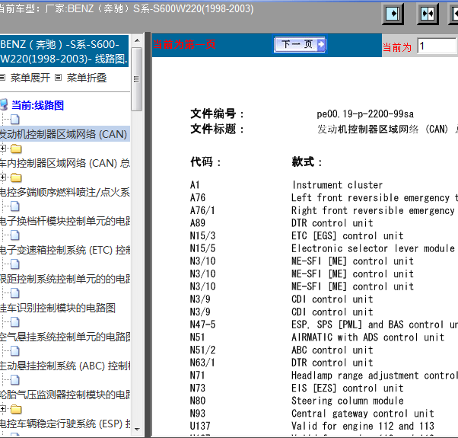Viewport: 458px width, 438px height.
Task: Click N73 EIS [EZS] control unit
Action: tap(297, 388)
